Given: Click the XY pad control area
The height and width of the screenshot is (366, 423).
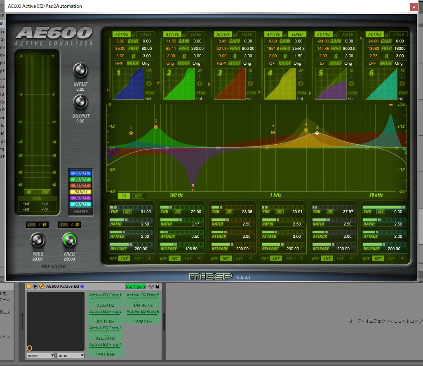Looking at the screenshot, I should 56,321.
